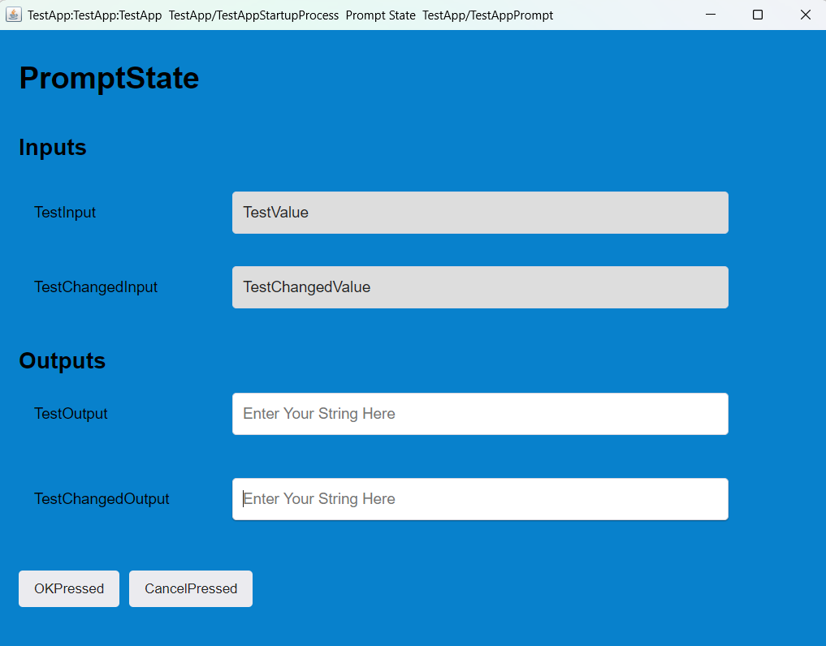Screen dimensions: 826x646
Task: Click the CancelPressed button
Action: point(191,588)
